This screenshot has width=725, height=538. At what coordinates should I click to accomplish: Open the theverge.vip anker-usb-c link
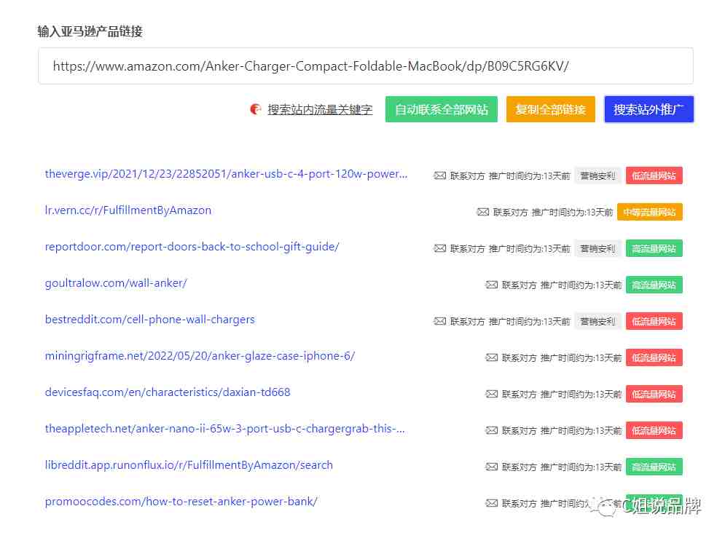(226, 174)
